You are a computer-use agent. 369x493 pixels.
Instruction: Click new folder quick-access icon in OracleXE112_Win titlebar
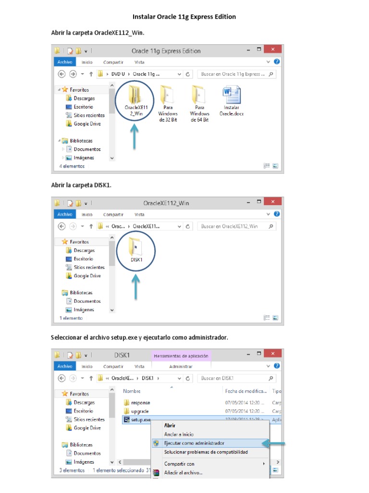pos(78,203)
